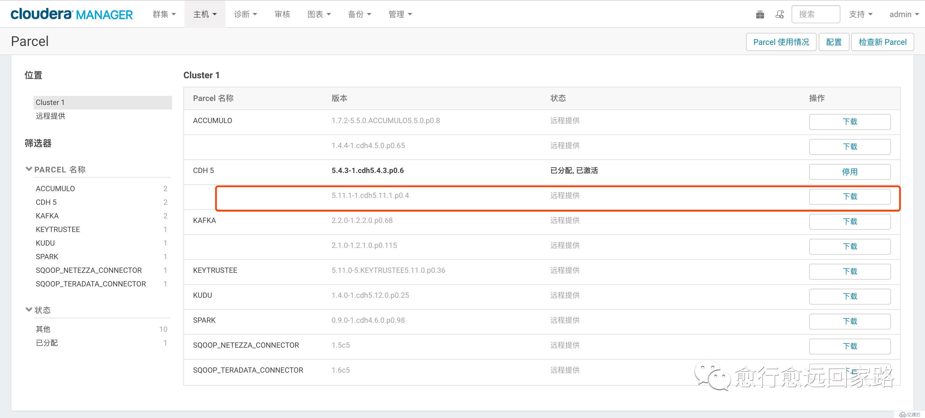Click the Parcel 名称 column header
Screen dimensions: 925x418
213,98
